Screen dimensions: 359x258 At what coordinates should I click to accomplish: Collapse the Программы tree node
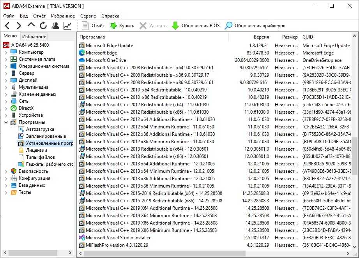click(x=6, y=122)
